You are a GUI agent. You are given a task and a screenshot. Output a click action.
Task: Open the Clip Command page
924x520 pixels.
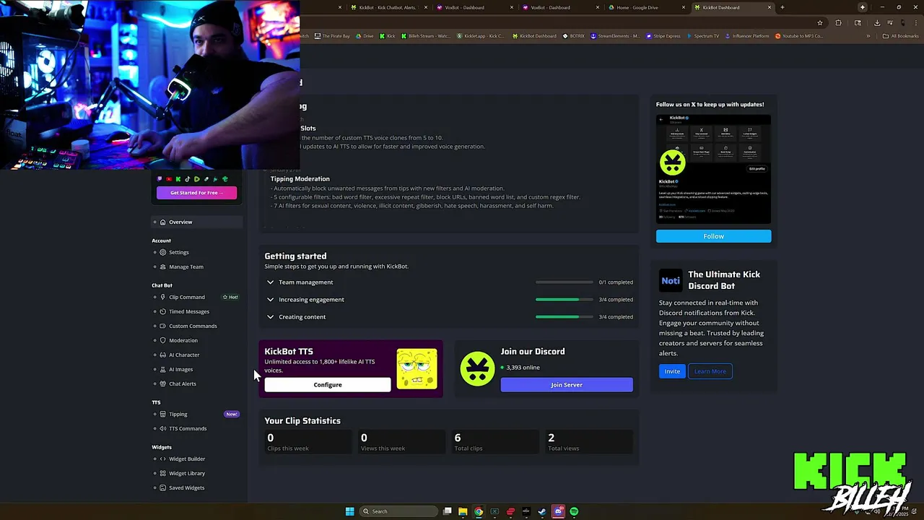187,297
